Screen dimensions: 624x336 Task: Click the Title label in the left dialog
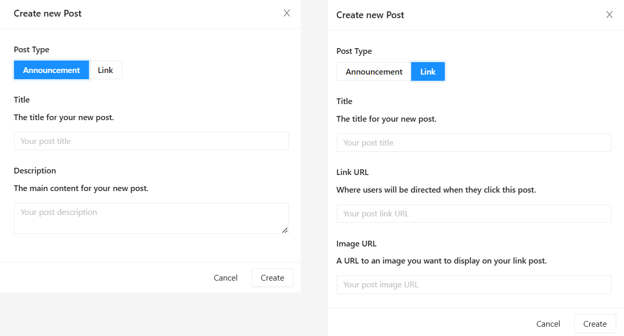(x=22, y=99)
